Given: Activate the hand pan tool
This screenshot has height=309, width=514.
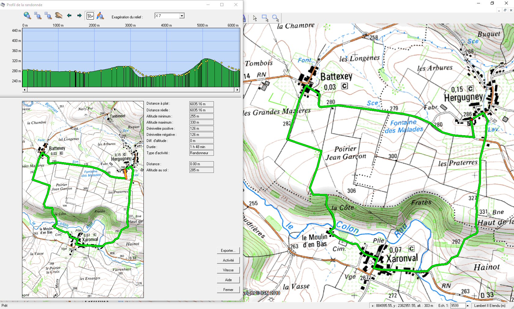Looking at the screenshot, I should coord(59,16).
